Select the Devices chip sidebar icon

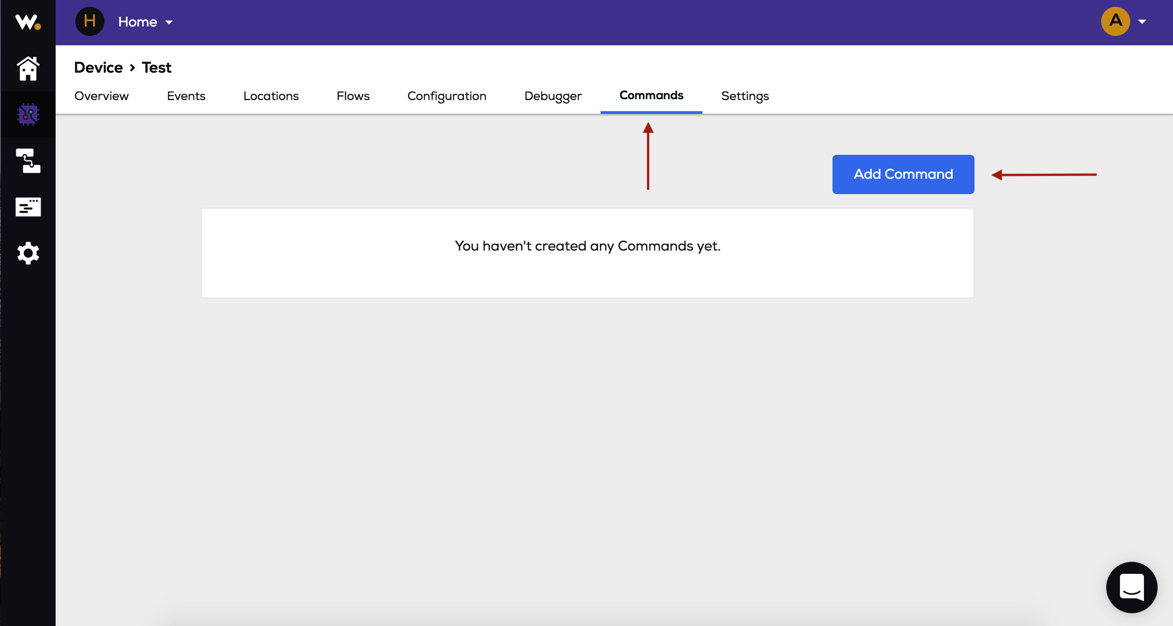pos(28,114)
